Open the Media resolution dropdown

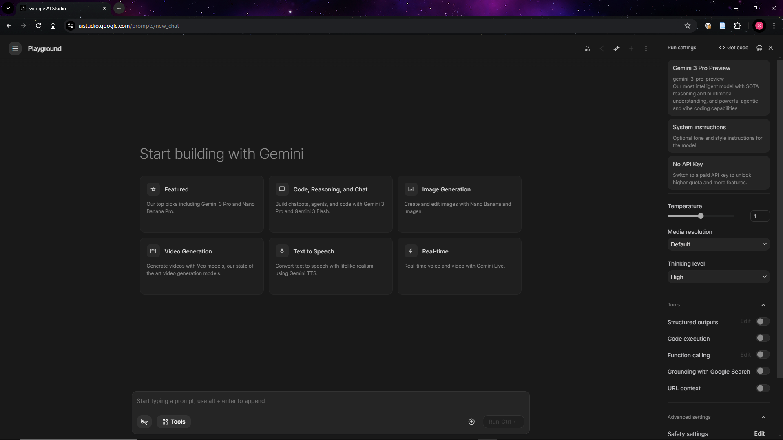(718, 244)
